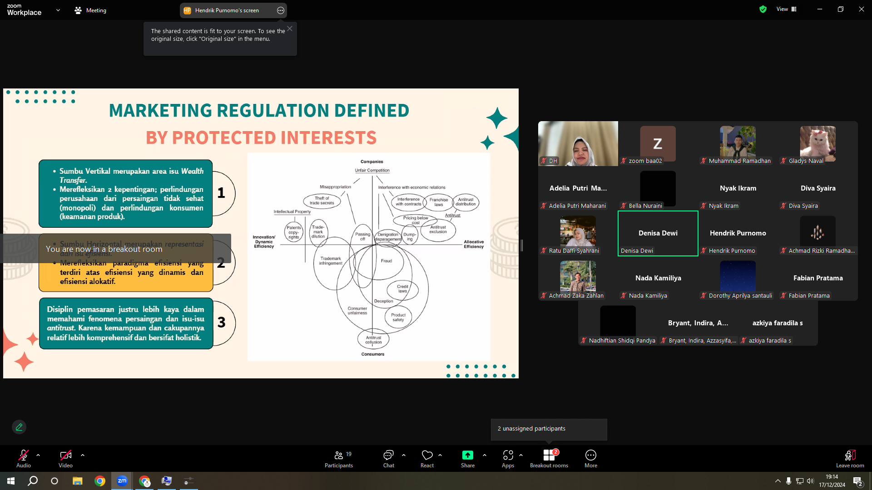Screen dimensions: 872x490
Task: Select Bella Nuraini's participant tile
Action: (658, 188)
